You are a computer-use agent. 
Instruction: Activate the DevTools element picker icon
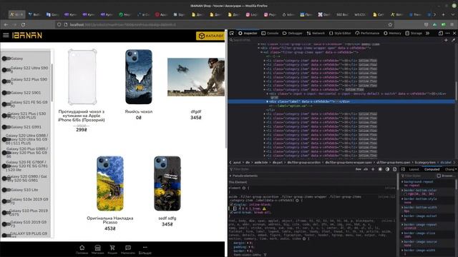232,34
